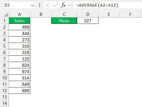Select cell with value 444
Viewport: 142px width, 107px height.
coord(19,33)
